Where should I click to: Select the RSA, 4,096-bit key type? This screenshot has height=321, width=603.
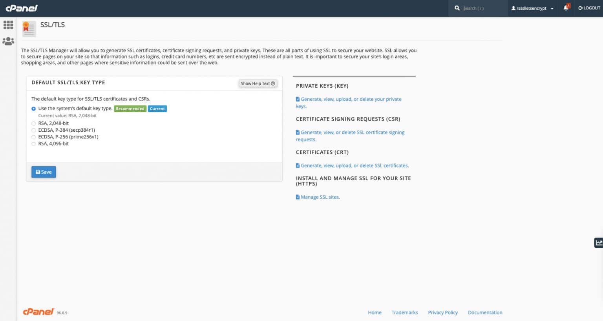coord(34,143)
